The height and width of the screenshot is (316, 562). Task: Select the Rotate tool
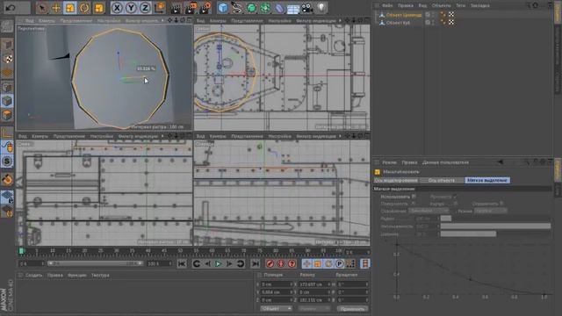point(84,8)
